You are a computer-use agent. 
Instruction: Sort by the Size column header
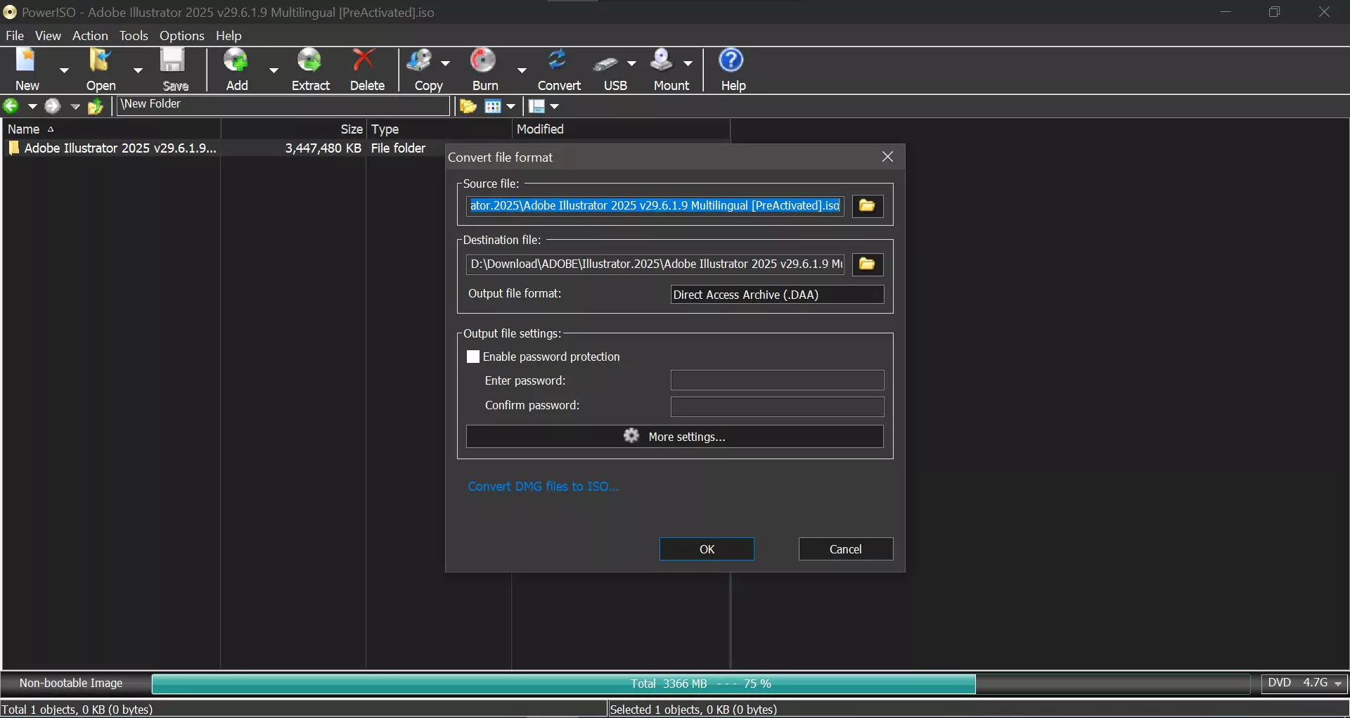pos(294,129)
